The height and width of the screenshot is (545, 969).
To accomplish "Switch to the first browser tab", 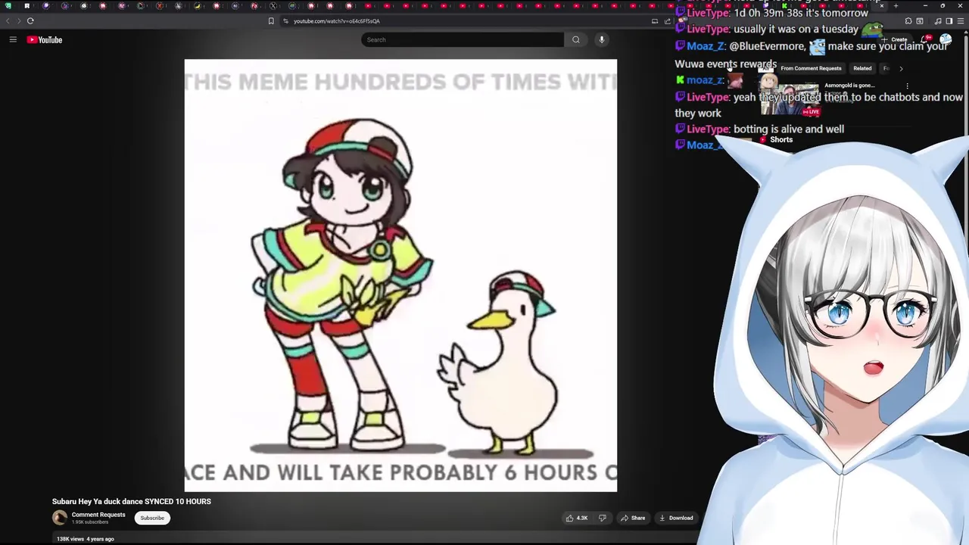I will point(8,5).
